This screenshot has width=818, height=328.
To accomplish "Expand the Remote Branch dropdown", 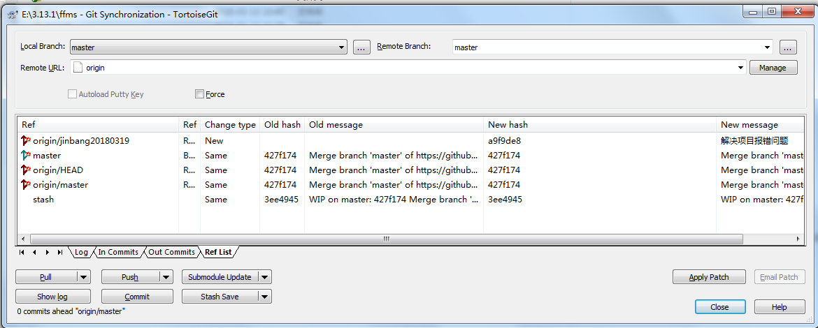I will click(x=767, y=47).
